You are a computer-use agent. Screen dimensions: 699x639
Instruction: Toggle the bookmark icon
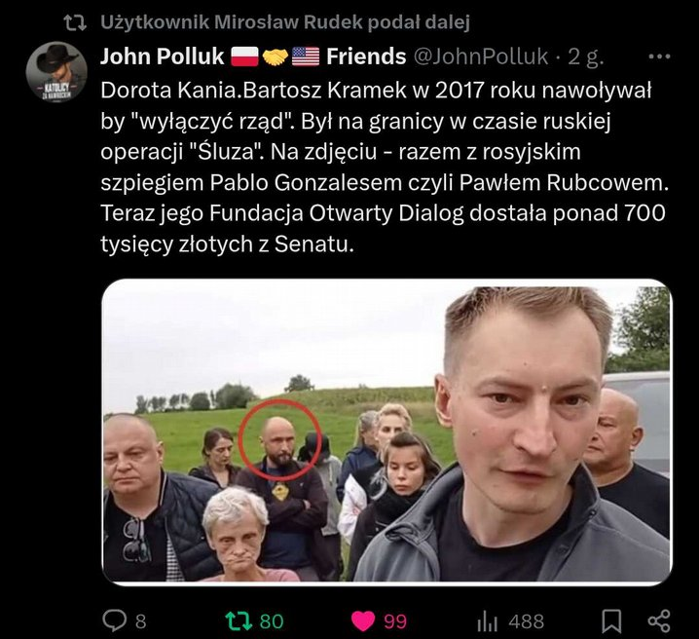tap(611, 621)
